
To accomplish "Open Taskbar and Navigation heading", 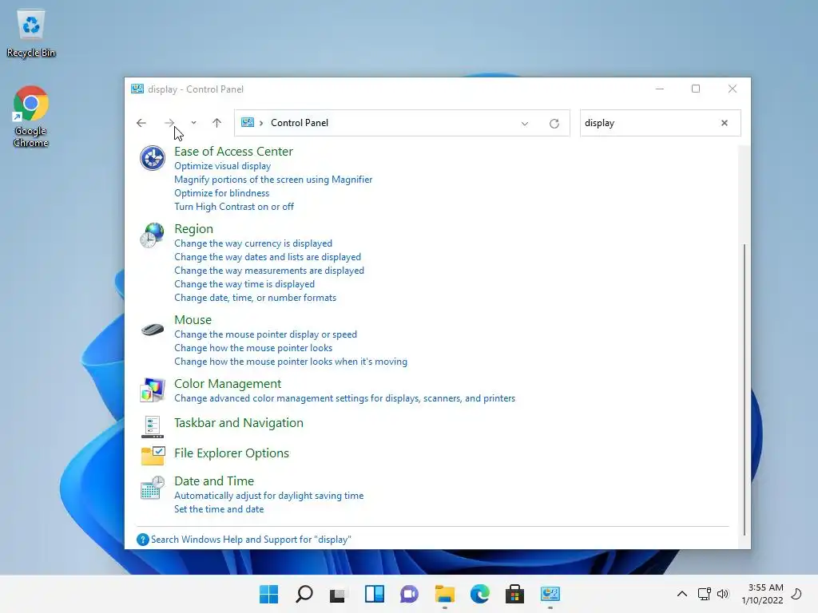I will (x=238, y=423).
